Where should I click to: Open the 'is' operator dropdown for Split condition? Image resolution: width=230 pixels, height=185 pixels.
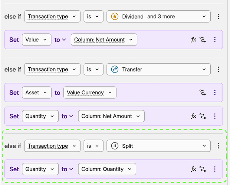coord(93,146)
